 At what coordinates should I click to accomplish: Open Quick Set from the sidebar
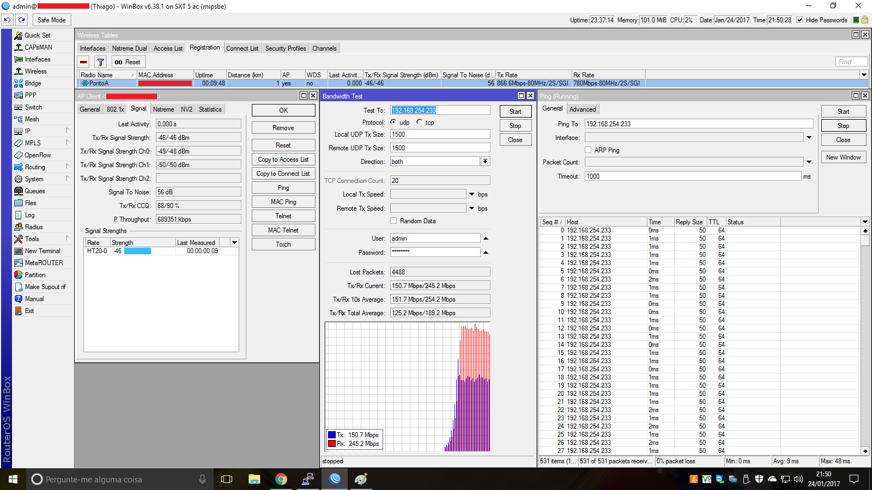coord(37,35)
